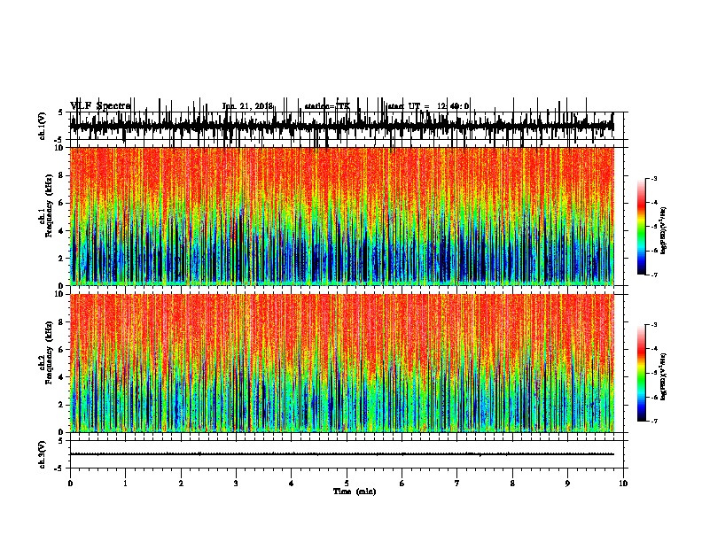702x542 pixels.
Task: Click the '-3' value on ch.2 colorbar
Action: click(654, 325)
